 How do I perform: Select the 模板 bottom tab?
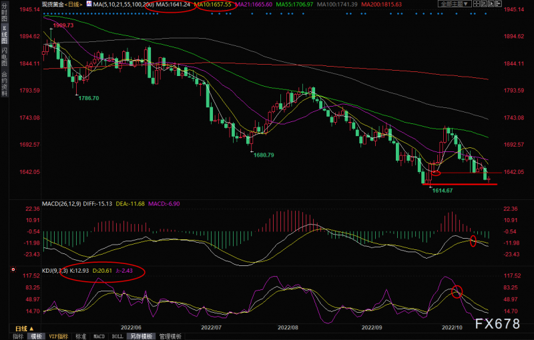(x=37, y=336)
